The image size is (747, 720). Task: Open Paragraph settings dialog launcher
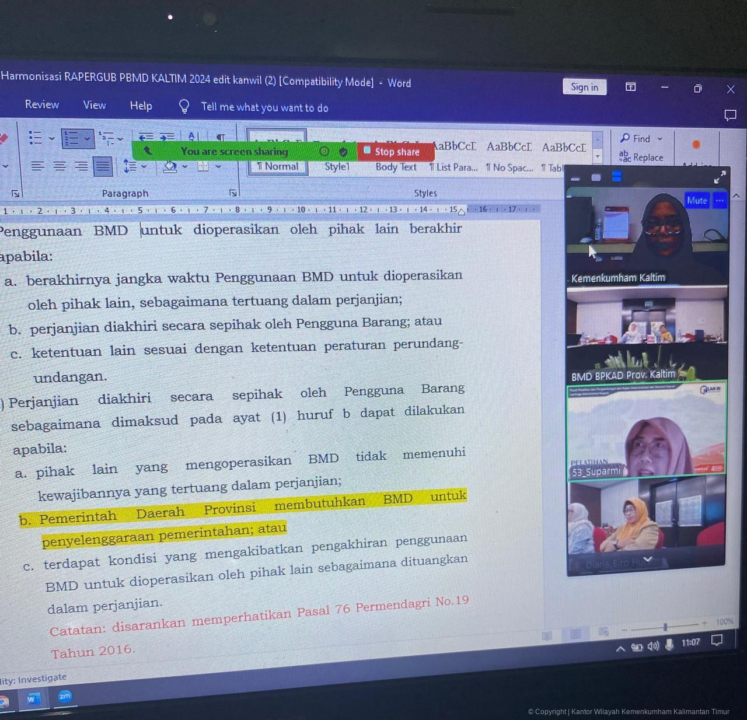(233, 193)
